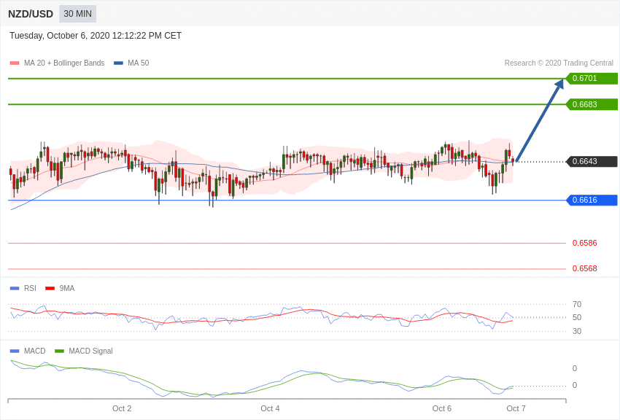Click the Oct 7 date on time axis

pyautogui.click(x=516, y=408)
